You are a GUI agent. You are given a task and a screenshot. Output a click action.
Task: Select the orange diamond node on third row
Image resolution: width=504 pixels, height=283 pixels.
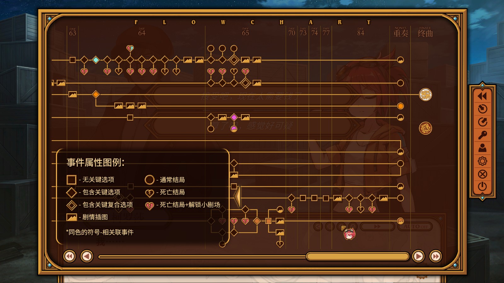tap(96, 94)
